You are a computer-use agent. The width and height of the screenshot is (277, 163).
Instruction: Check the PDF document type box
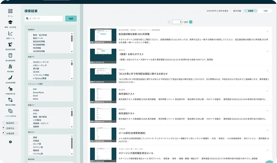31,89
